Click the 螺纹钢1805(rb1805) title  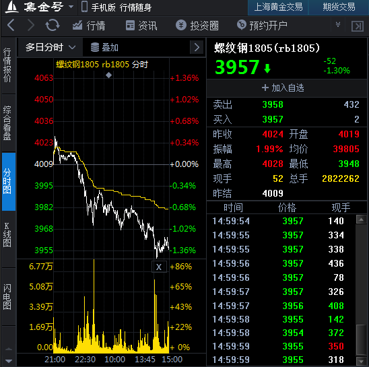pyautogui.click(x=267, y=48)
